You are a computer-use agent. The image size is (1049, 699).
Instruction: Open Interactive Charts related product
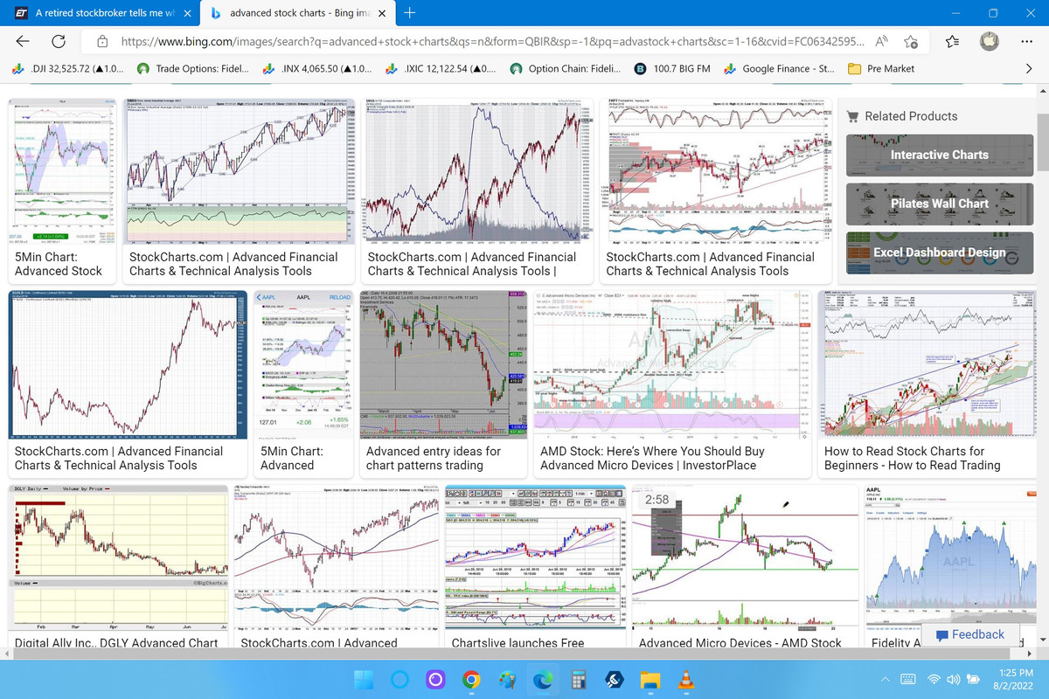point(939,155)
